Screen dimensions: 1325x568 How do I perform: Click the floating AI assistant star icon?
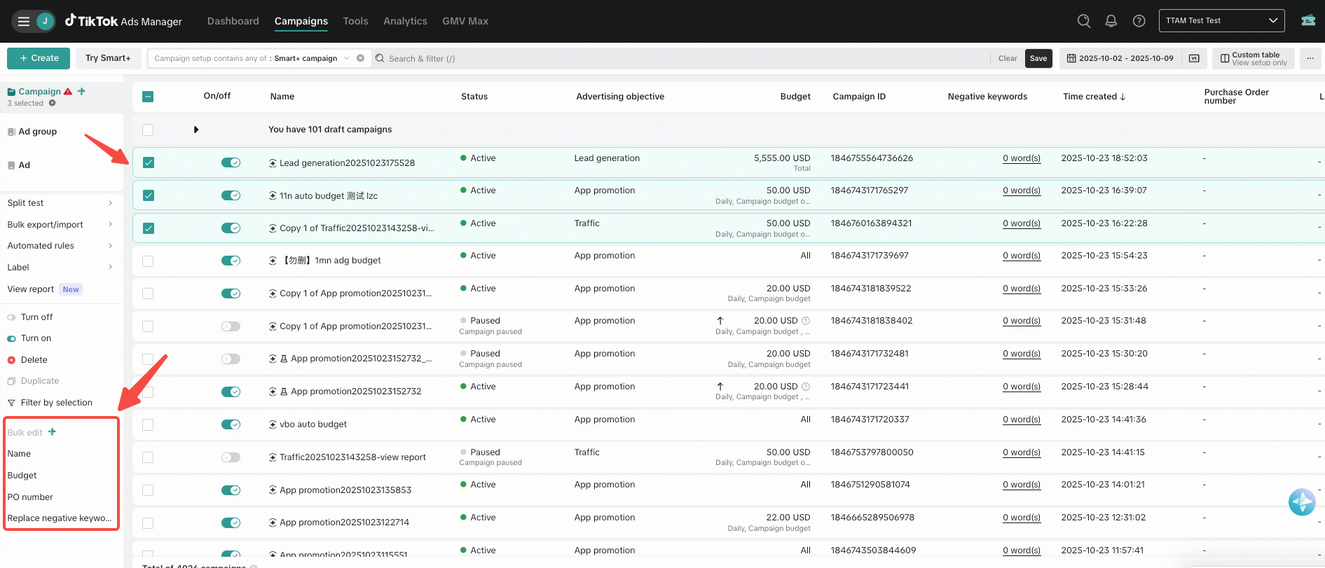[1301, 501]
